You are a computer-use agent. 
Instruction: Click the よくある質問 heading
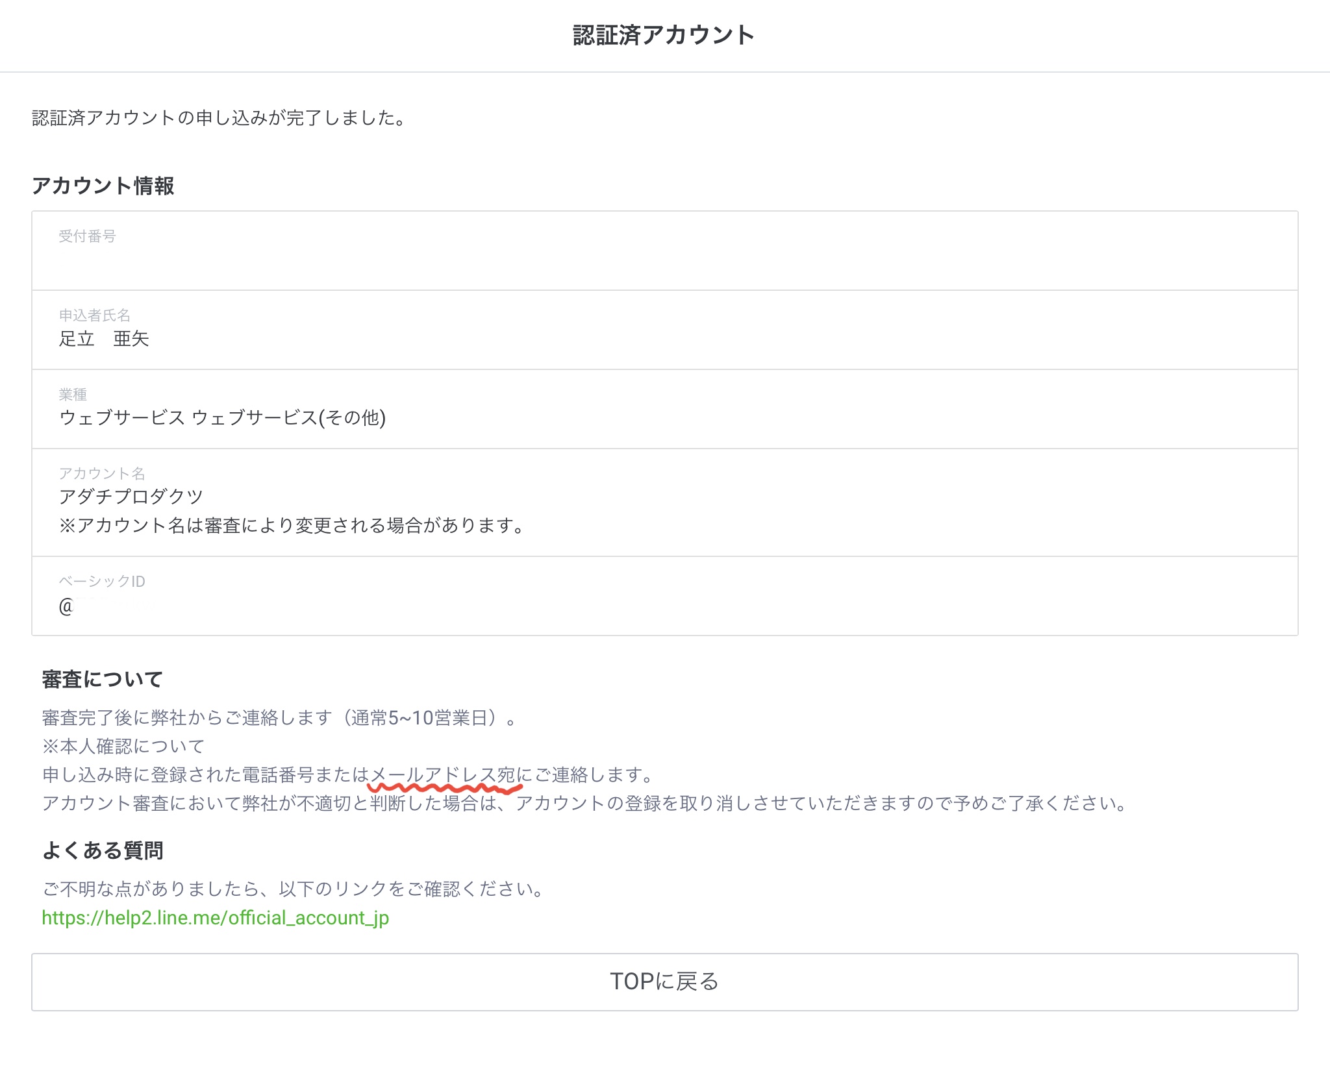point(103,850)
